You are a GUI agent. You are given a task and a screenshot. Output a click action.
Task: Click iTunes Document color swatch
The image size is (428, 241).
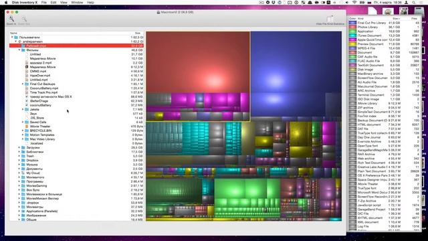(352, 35)
